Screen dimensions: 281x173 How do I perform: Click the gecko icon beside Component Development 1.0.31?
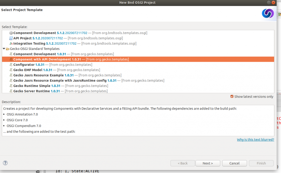[x=11, y=54]
